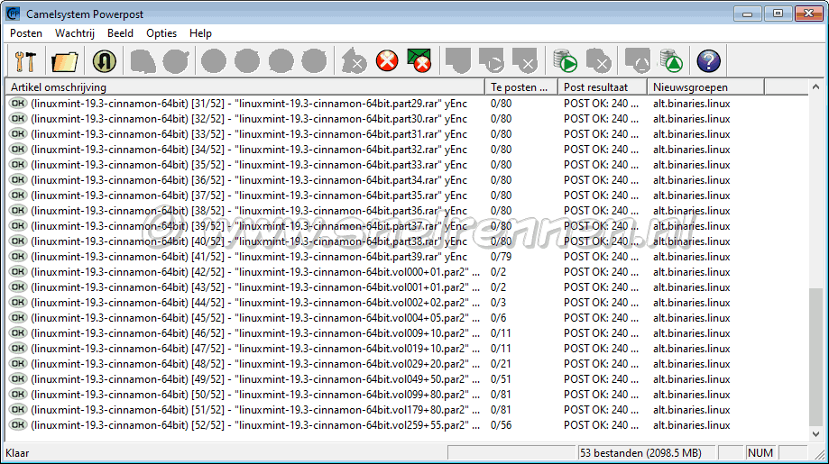Screen dimensions: 829x464
Task: Sort by the Post resultaat column header
Action: pos(603,87)
